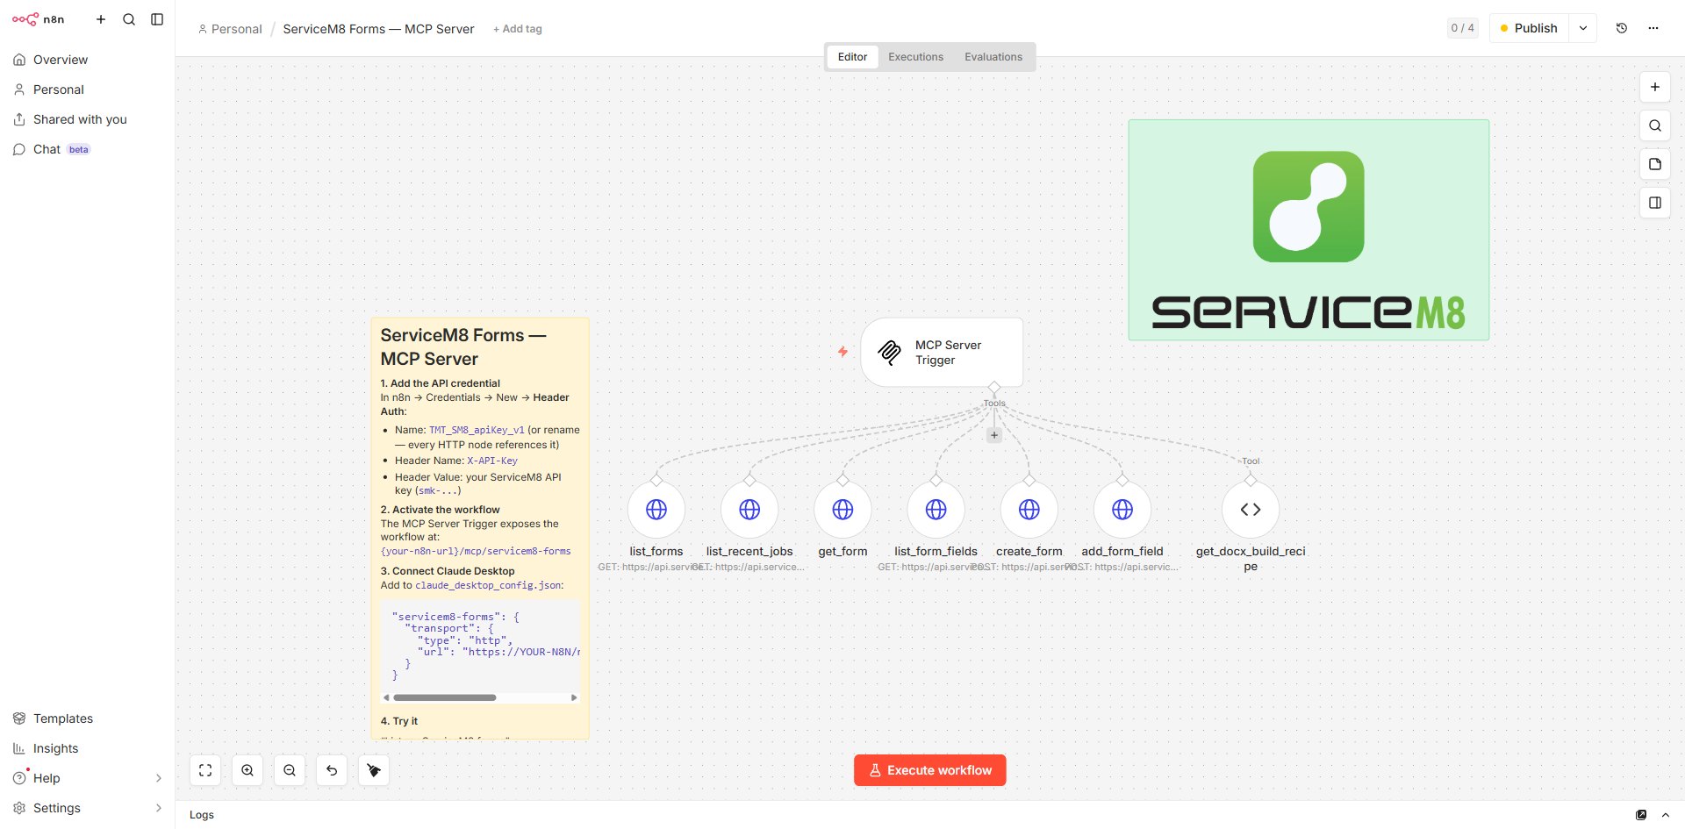Click the 4. Try it text

399,721
